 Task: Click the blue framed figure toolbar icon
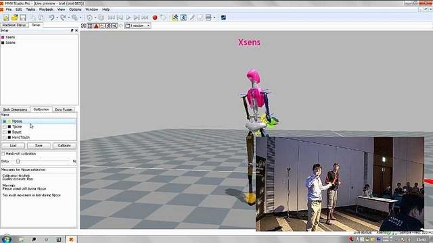pyautogui.click(x=183, y=18)
